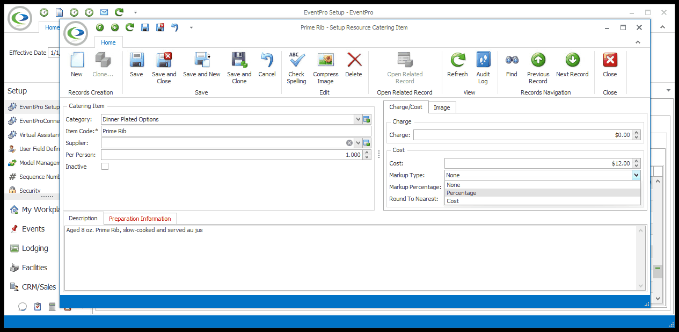The image size is (679, 332).
Task: Click the Cost amount field
Action: 538,163
